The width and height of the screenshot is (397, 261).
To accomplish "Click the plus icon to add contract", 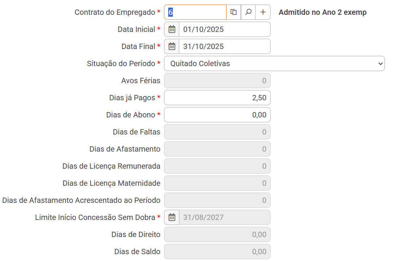I will tap(263, 12).
